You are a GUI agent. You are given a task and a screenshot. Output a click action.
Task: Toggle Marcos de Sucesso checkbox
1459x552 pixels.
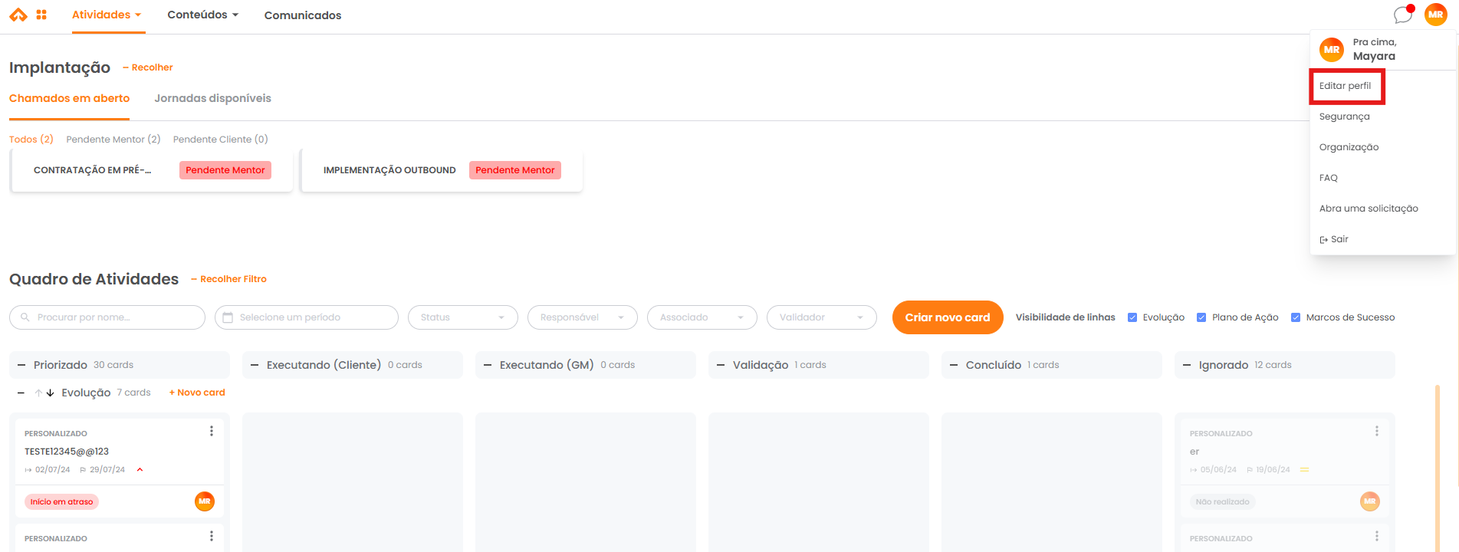coord(1296,317)
